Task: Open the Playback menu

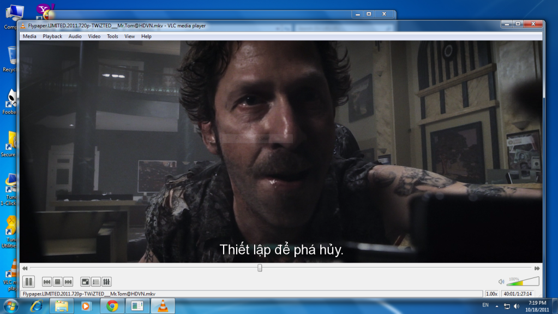Action: (52, 37)
